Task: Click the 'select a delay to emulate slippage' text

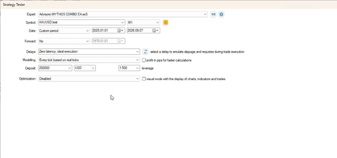Action: pos(197,52)
